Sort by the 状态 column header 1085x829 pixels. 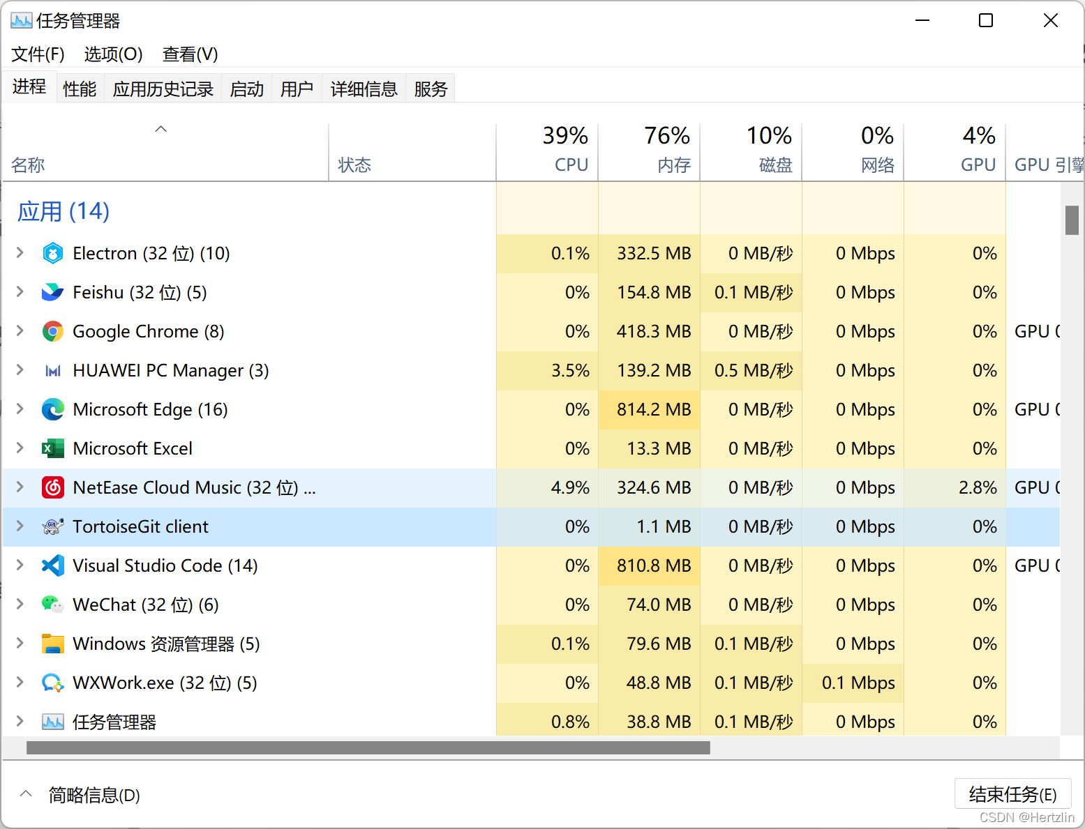(x=412, y=153)
